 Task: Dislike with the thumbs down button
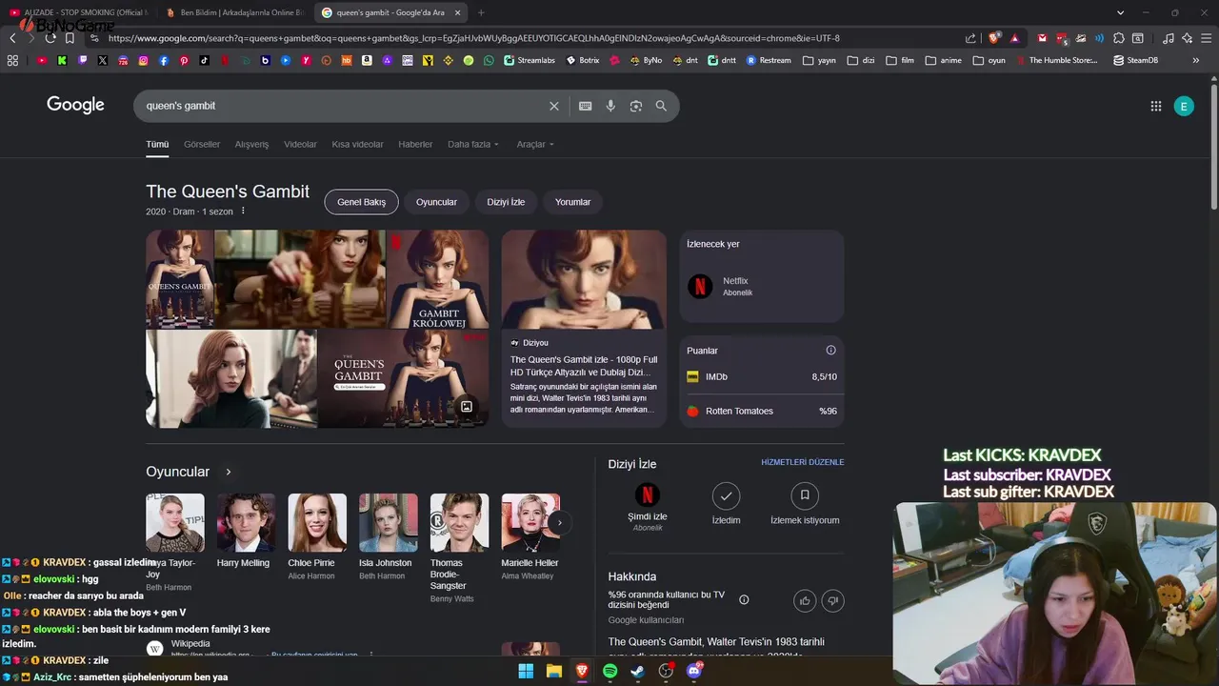coord(833,600)
